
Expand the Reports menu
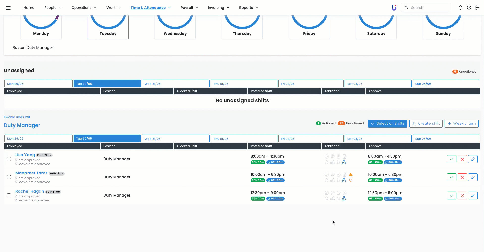(x=249, y=8)
